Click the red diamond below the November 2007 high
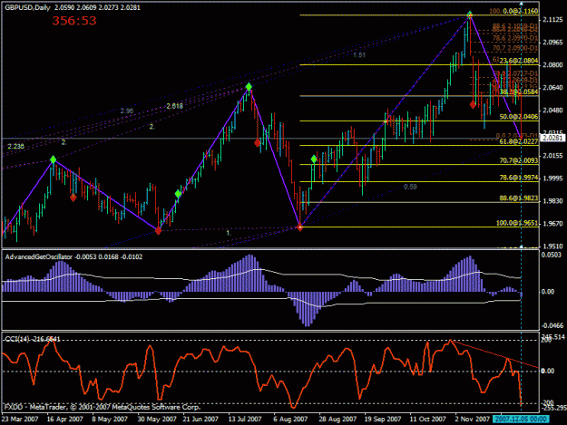This screenshot has height=425, width=567. pos(473,105)
